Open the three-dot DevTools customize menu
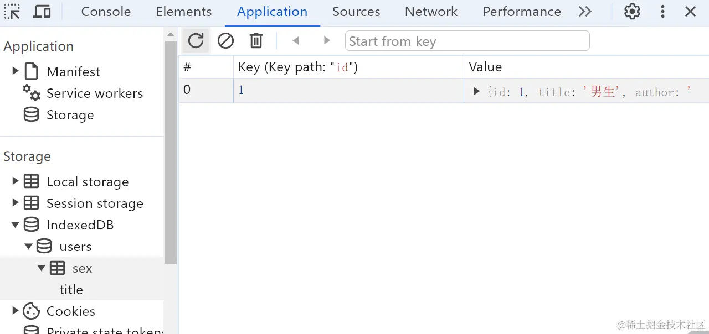709x334 pixels. tap(662, 12)
